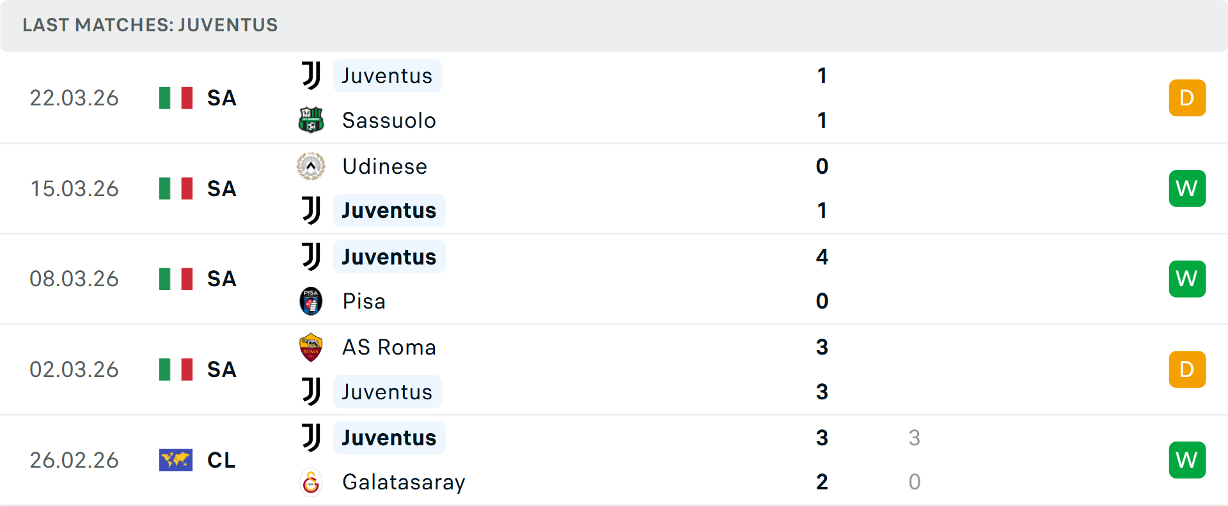Image resolution: width=1228 pixels, height=506 pixels.
Task: Expand the LAST MATCHES: JUVENTUS header section
Action: 150,25
